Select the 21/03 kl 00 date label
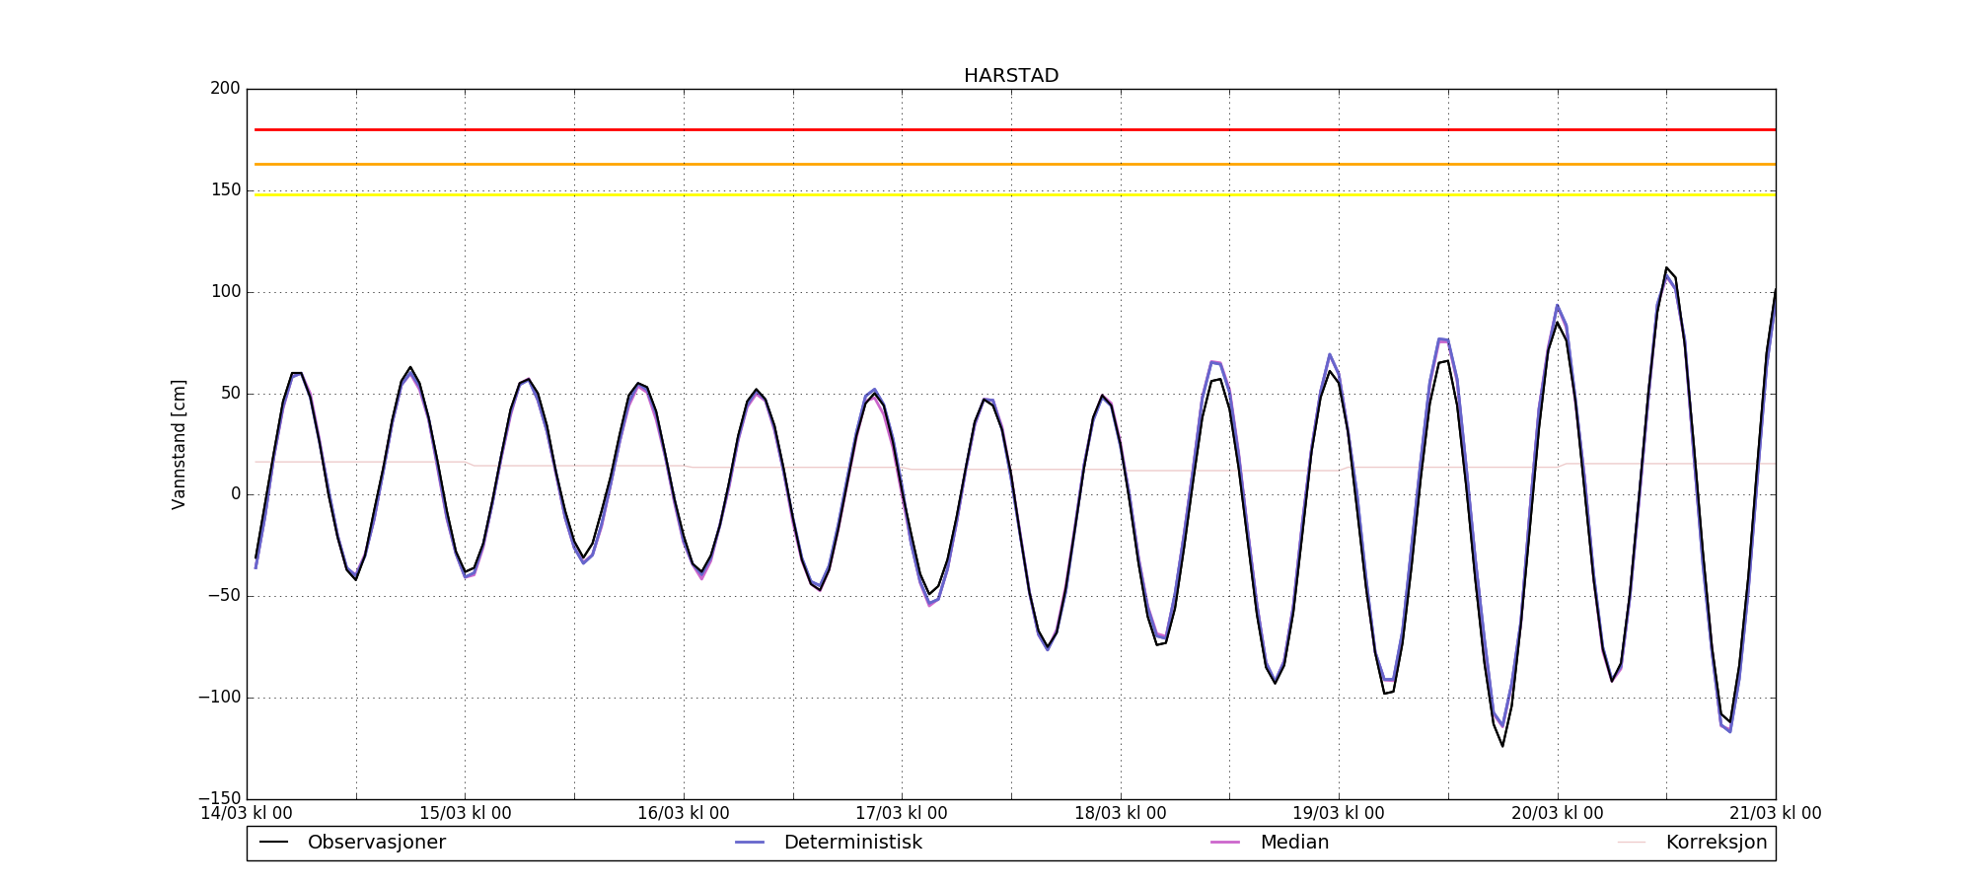The image size is (1973, 888). tap(1775, 814)
